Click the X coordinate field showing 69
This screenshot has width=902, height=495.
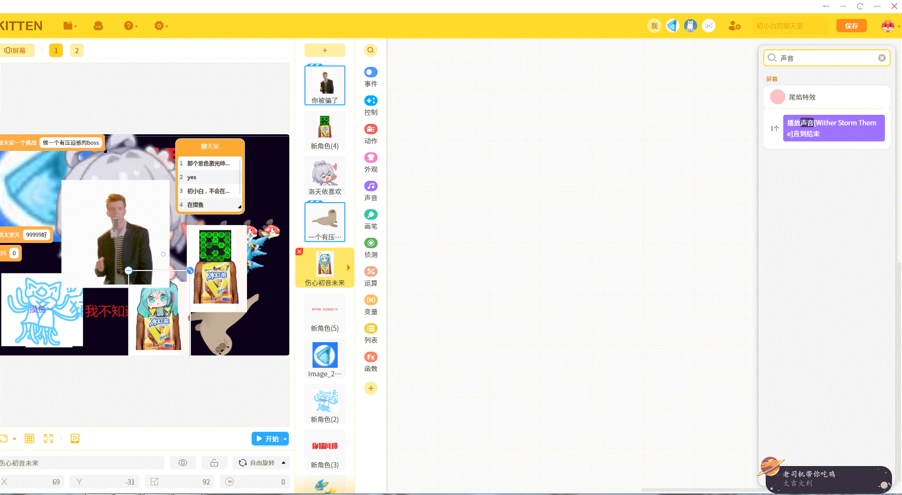[x=32, y=482]
